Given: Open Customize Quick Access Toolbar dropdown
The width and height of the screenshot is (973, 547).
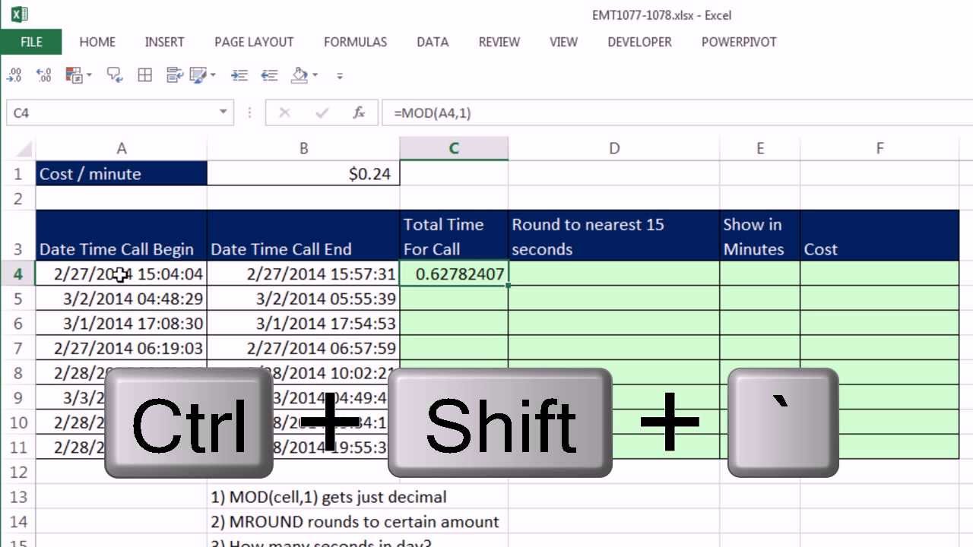Looking at the screenshot, I should 340,75.
